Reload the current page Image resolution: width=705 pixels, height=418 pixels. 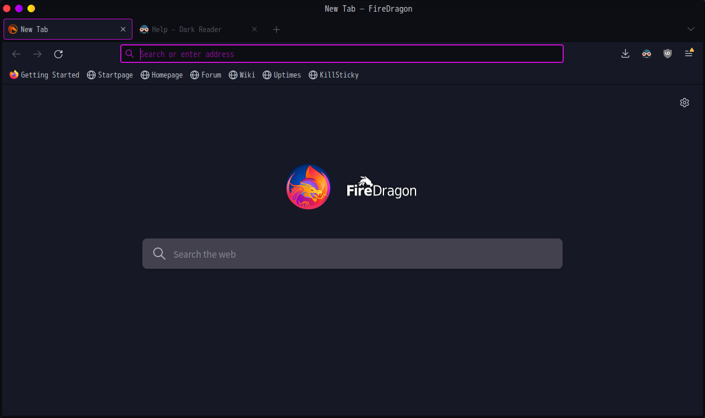click(x=58, y=54)
